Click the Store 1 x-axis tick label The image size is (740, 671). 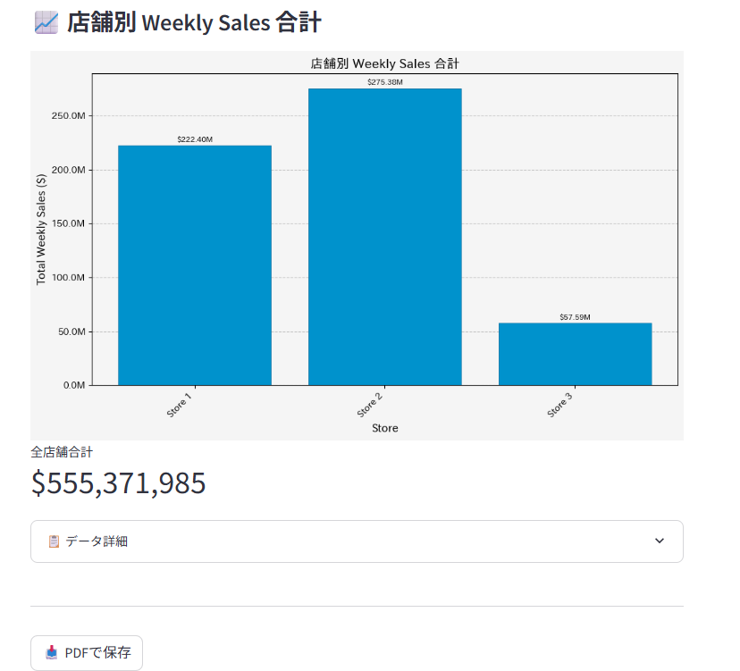pyautogui.click(x=180, y=403)
